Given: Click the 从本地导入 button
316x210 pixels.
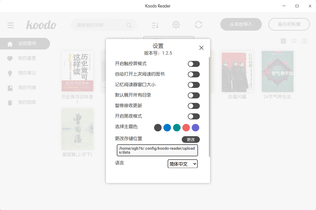Looking at the screenshot, I should point(241,24).
